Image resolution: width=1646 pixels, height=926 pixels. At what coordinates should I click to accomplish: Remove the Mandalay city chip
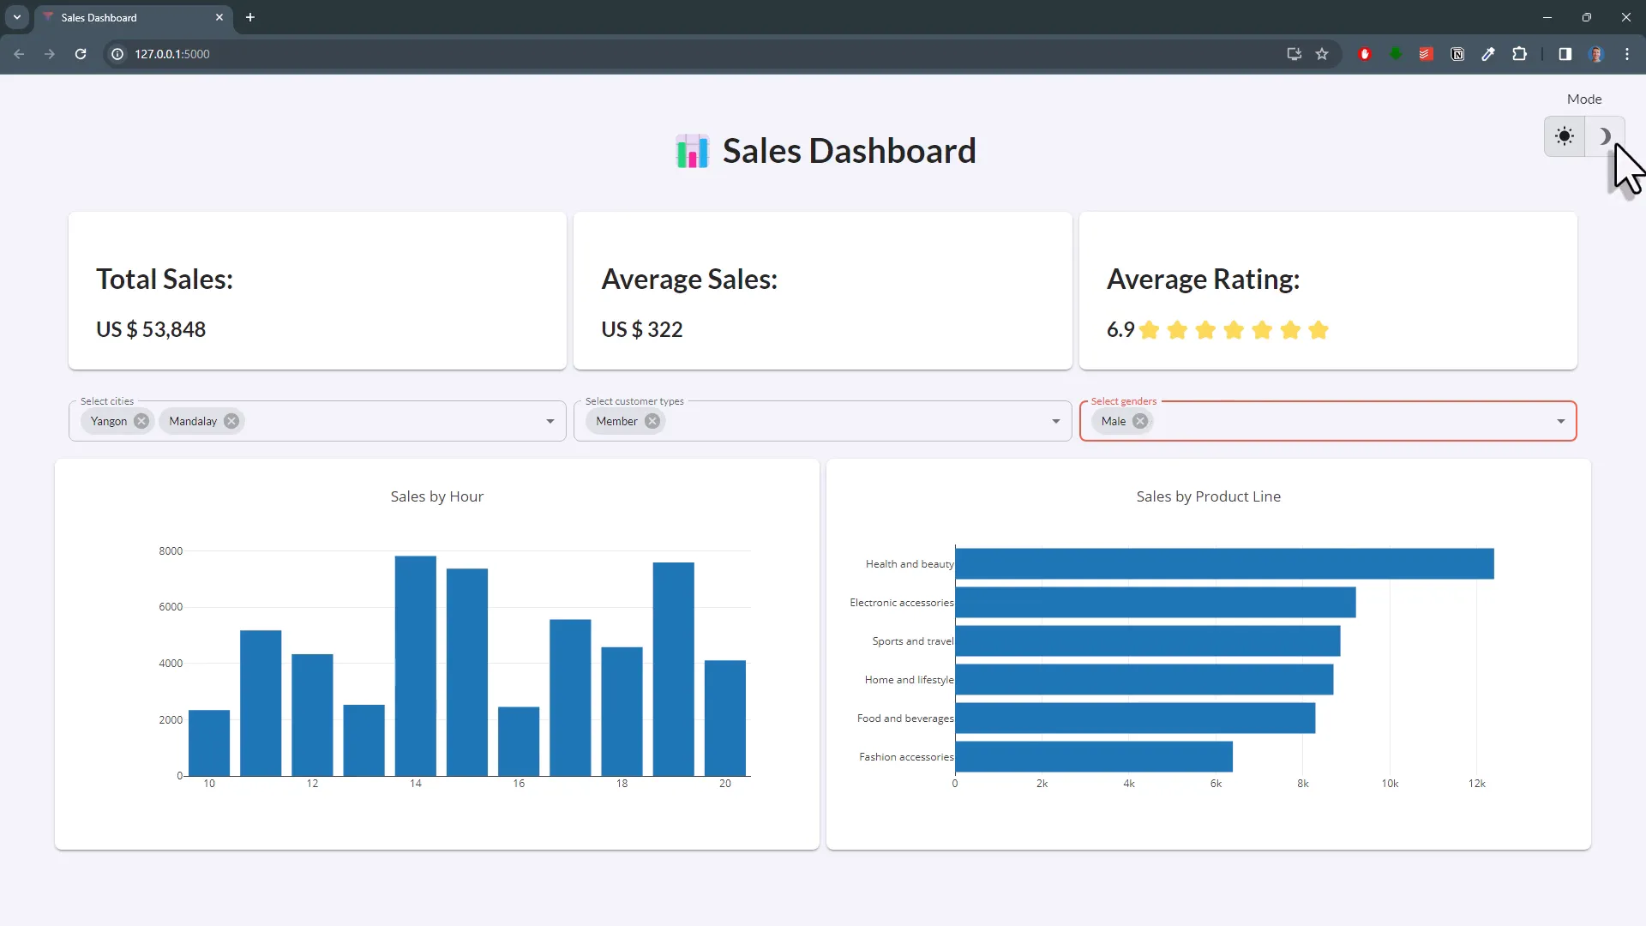[x=231, y=421]
